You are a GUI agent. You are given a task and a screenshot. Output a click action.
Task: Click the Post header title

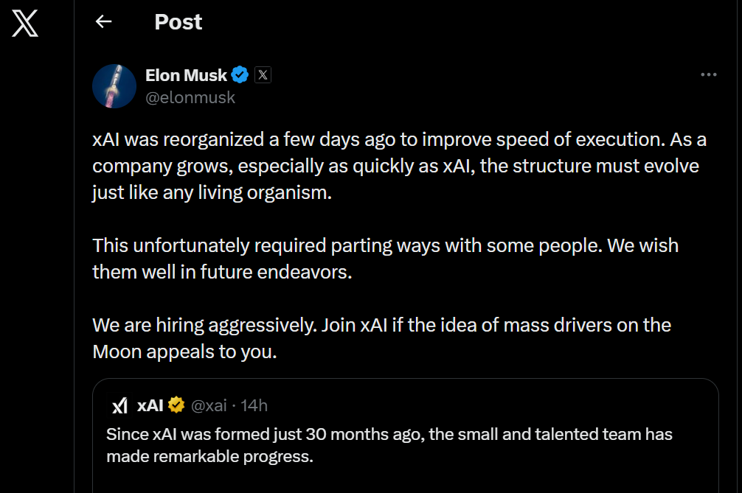pyautogui.click(x=177, y=22)
